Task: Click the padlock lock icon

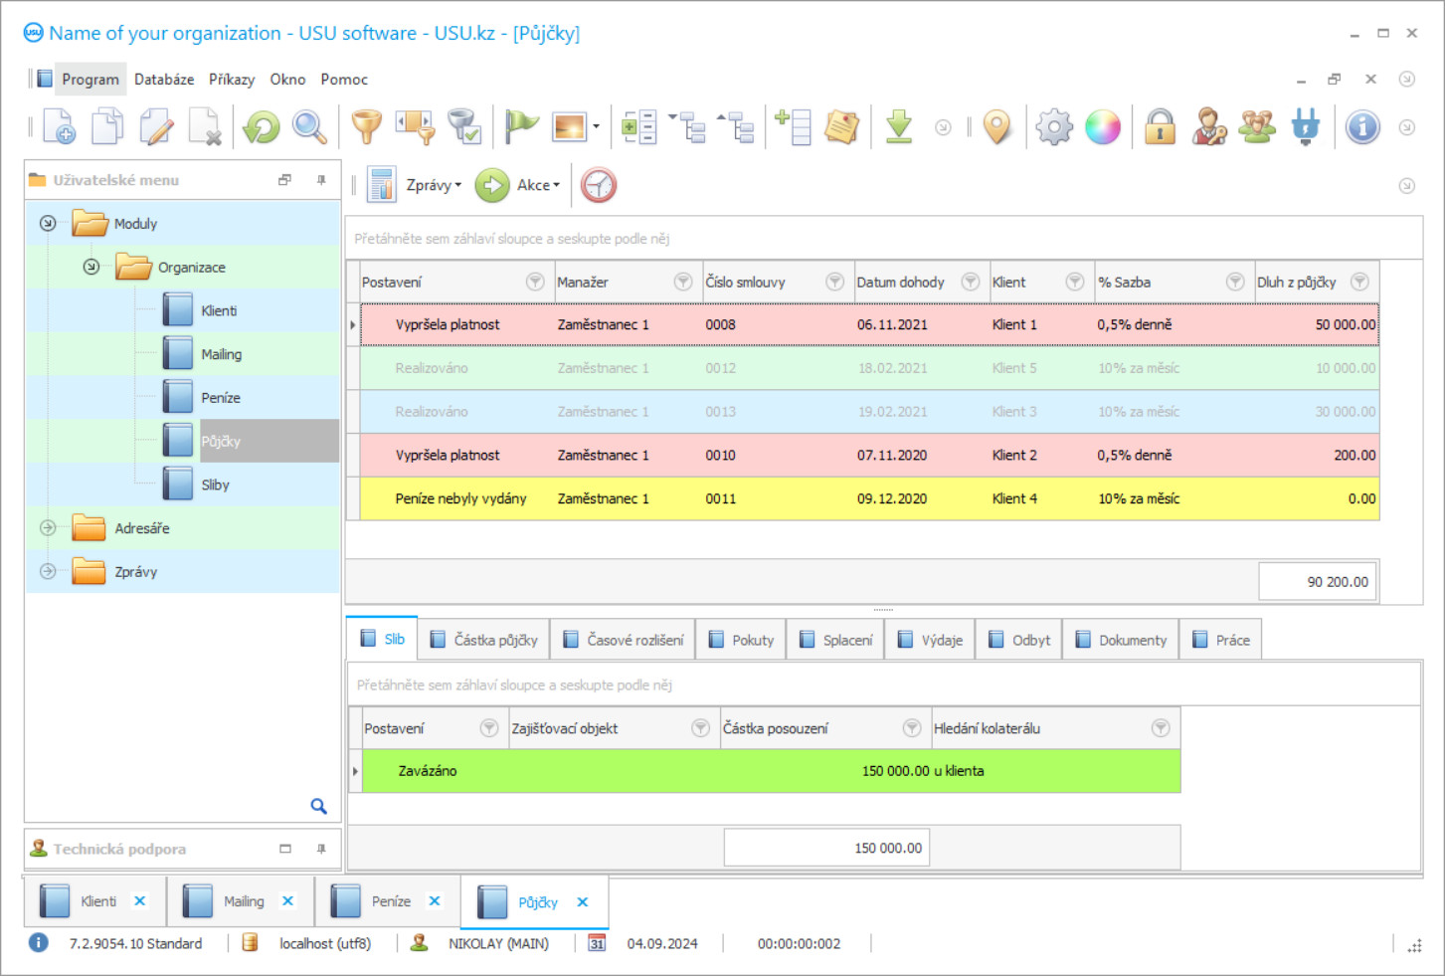Action: pyautogui.click(x=1160, y=127)
